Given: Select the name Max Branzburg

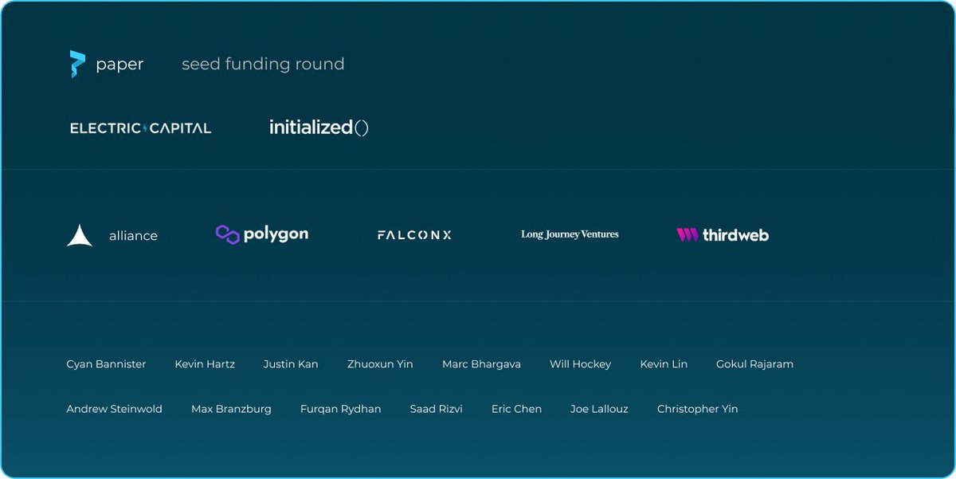Looking at the screenshot, I should click(x=231, y=409).
